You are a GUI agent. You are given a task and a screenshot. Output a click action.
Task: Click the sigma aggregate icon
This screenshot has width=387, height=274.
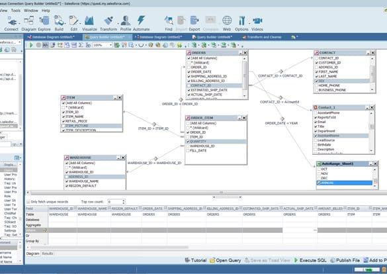click(x=81, y=45)
